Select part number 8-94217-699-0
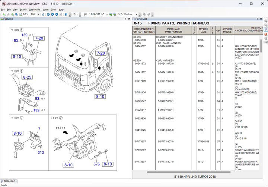 [166, 81]
